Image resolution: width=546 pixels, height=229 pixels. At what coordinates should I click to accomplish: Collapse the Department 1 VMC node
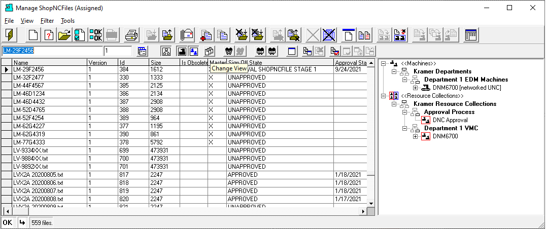[x=404, y=128]
